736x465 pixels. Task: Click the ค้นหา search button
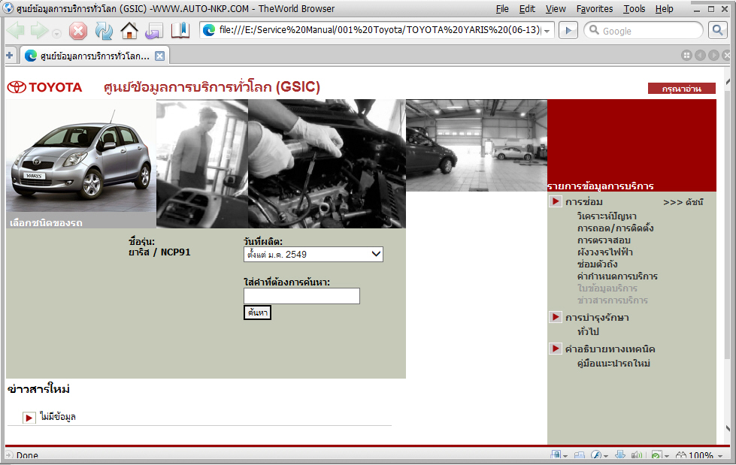[257, 313]
